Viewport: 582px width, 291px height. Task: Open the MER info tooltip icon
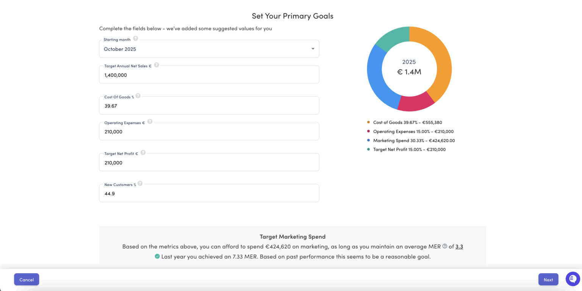click(444, 246)
